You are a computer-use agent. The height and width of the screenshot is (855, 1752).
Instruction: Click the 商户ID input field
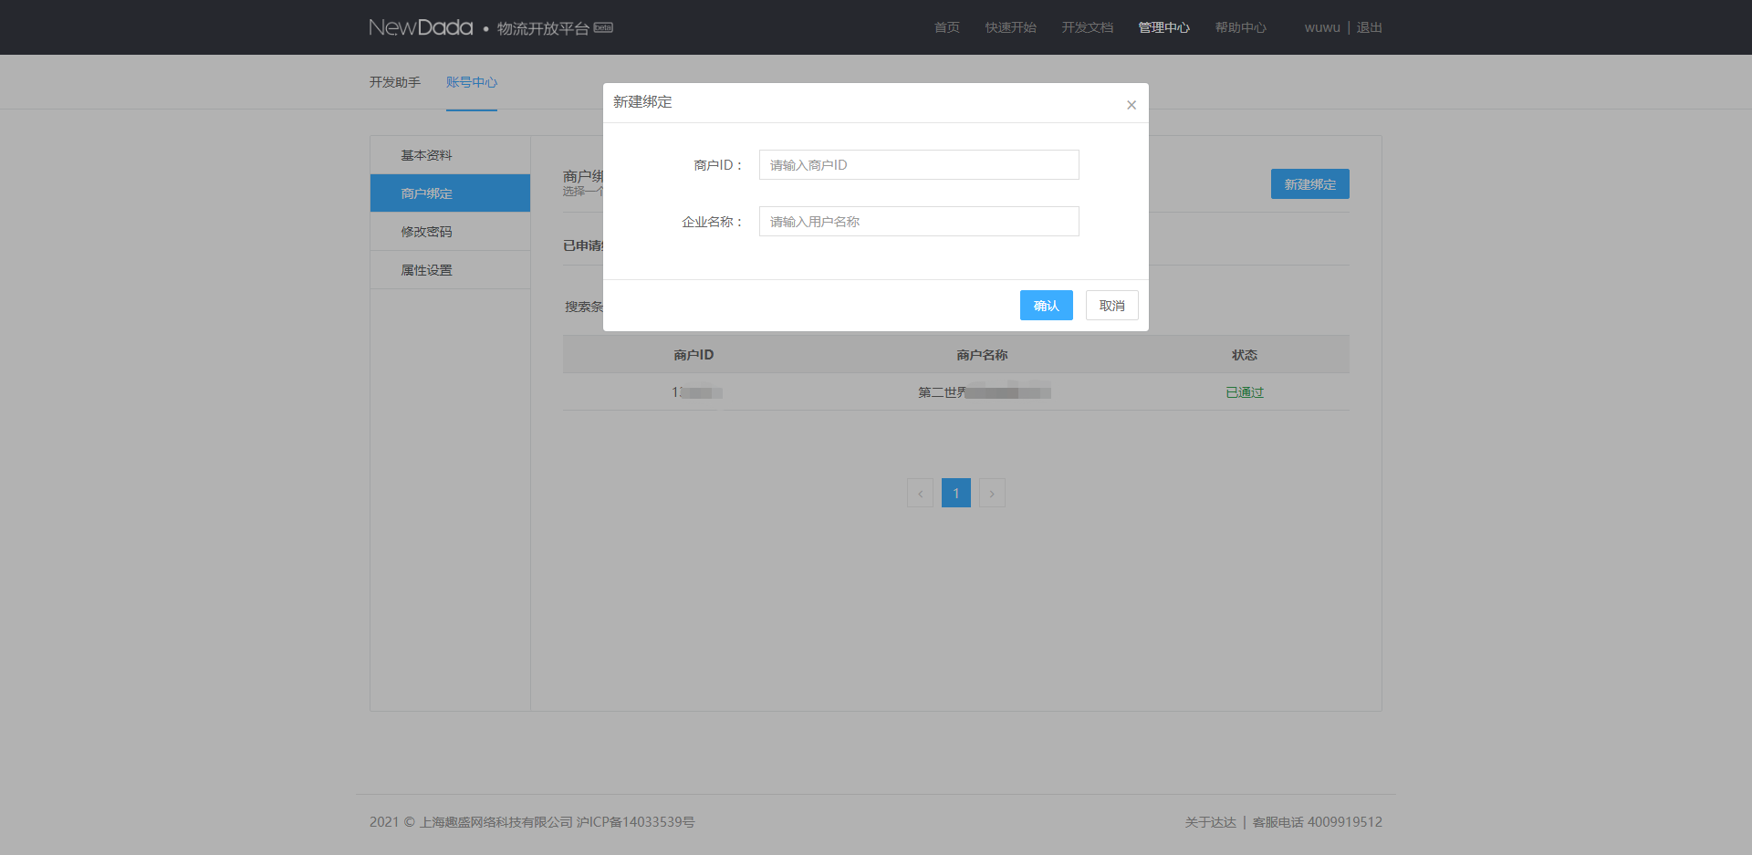coord(918,165)
